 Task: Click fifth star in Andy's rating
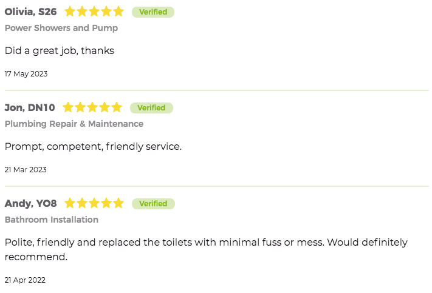[x=118, y=203]
